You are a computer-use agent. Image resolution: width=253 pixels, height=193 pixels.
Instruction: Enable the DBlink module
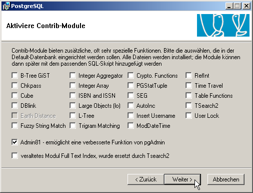(x=14, y=106)
